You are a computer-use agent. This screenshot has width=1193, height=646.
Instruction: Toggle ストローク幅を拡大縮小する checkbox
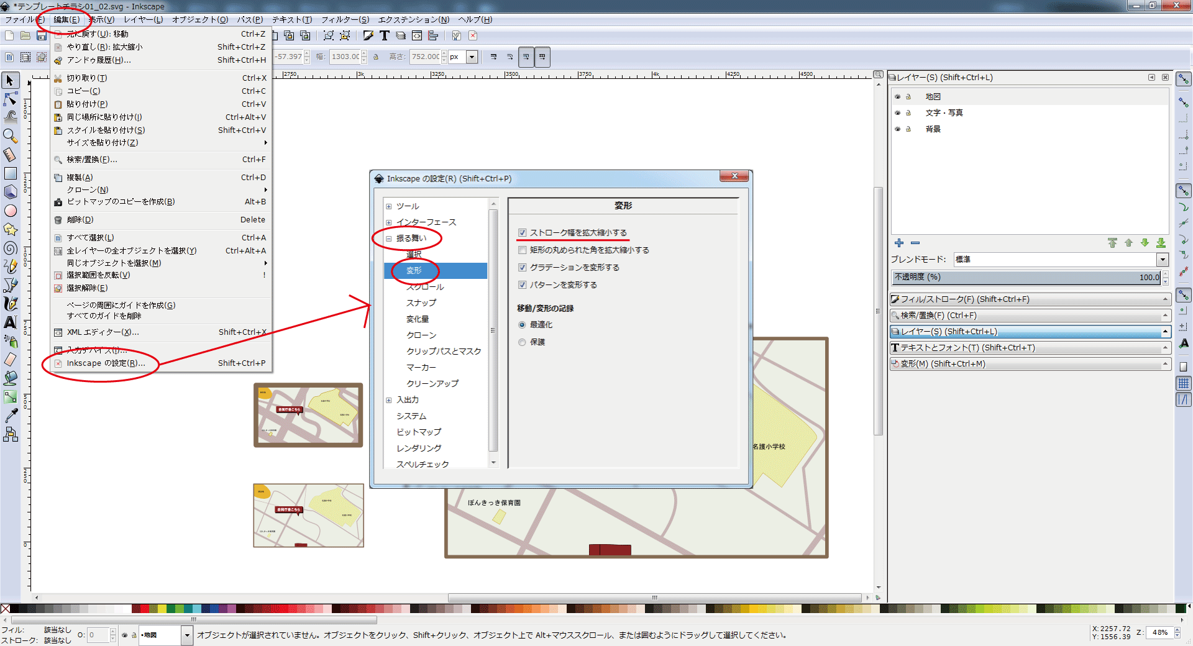[x=522, y=233]
